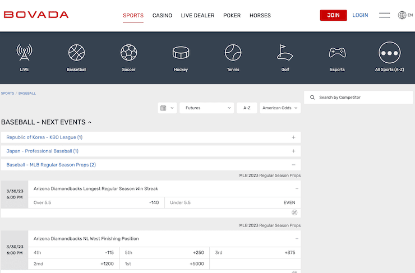Choose the Hockey puck icon
Screen dimensions: 415x273
tap(181, 53)
